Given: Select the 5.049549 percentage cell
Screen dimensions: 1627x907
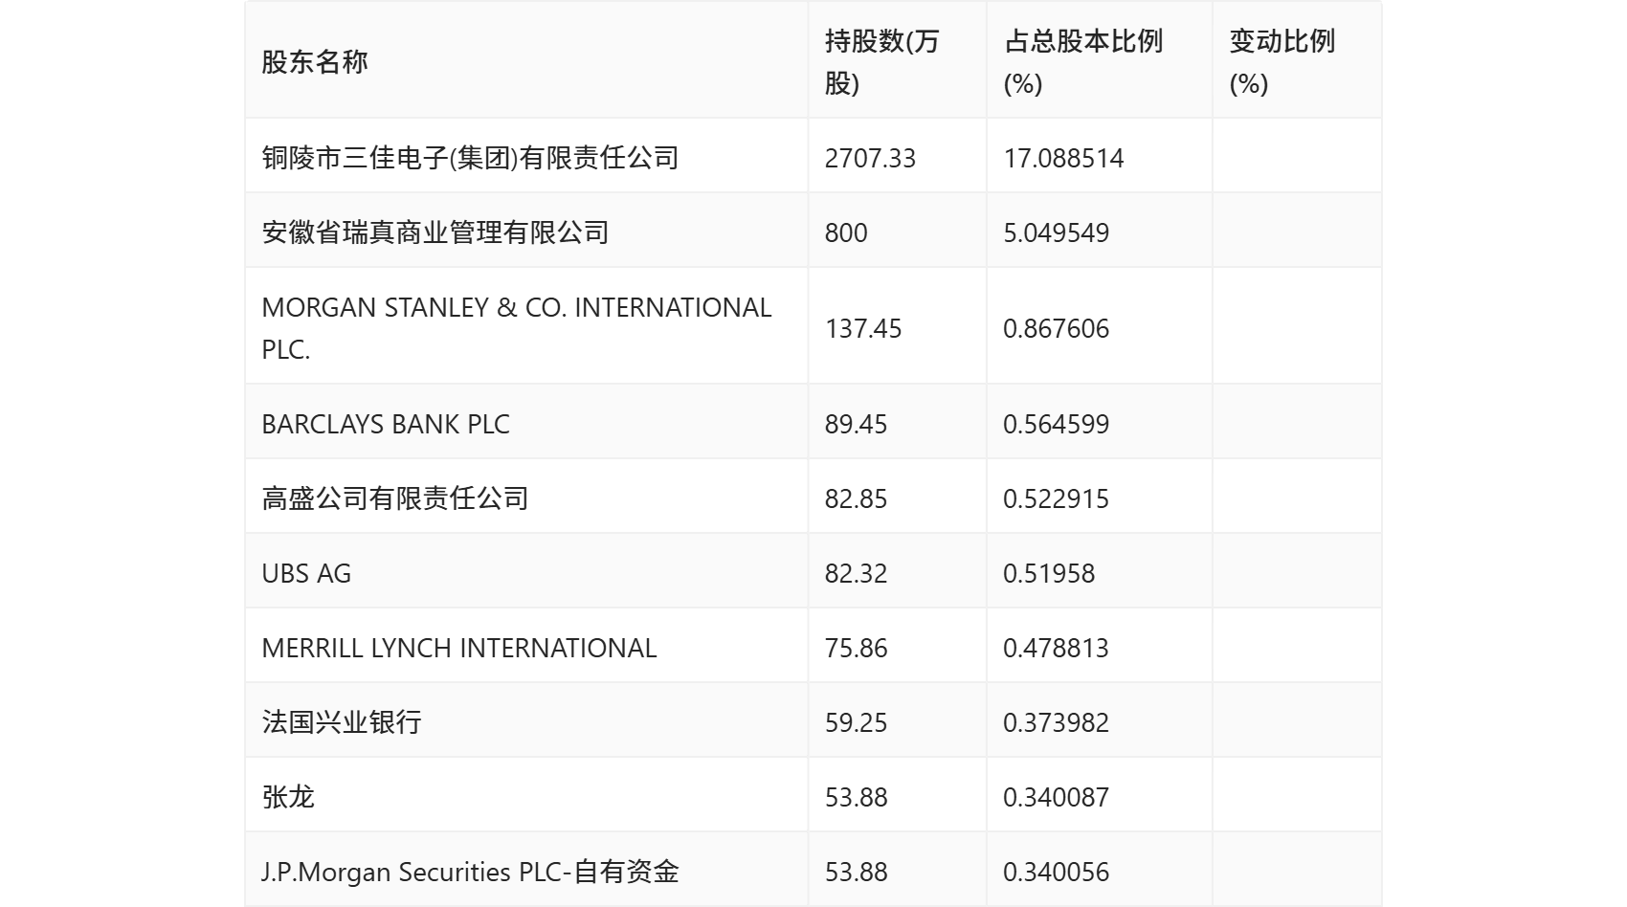Looking at the screenshot, I should coord(1056,232).
